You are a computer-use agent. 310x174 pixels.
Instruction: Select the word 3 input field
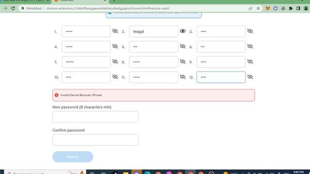click(x=221, y=31)
